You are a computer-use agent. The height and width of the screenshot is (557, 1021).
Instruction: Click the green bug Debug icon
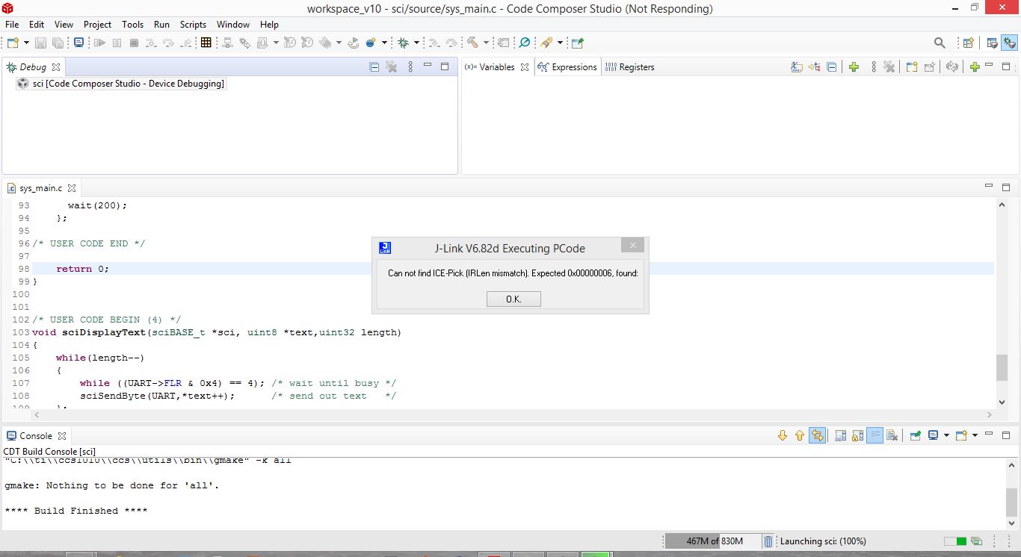click(x=404, y=43)
